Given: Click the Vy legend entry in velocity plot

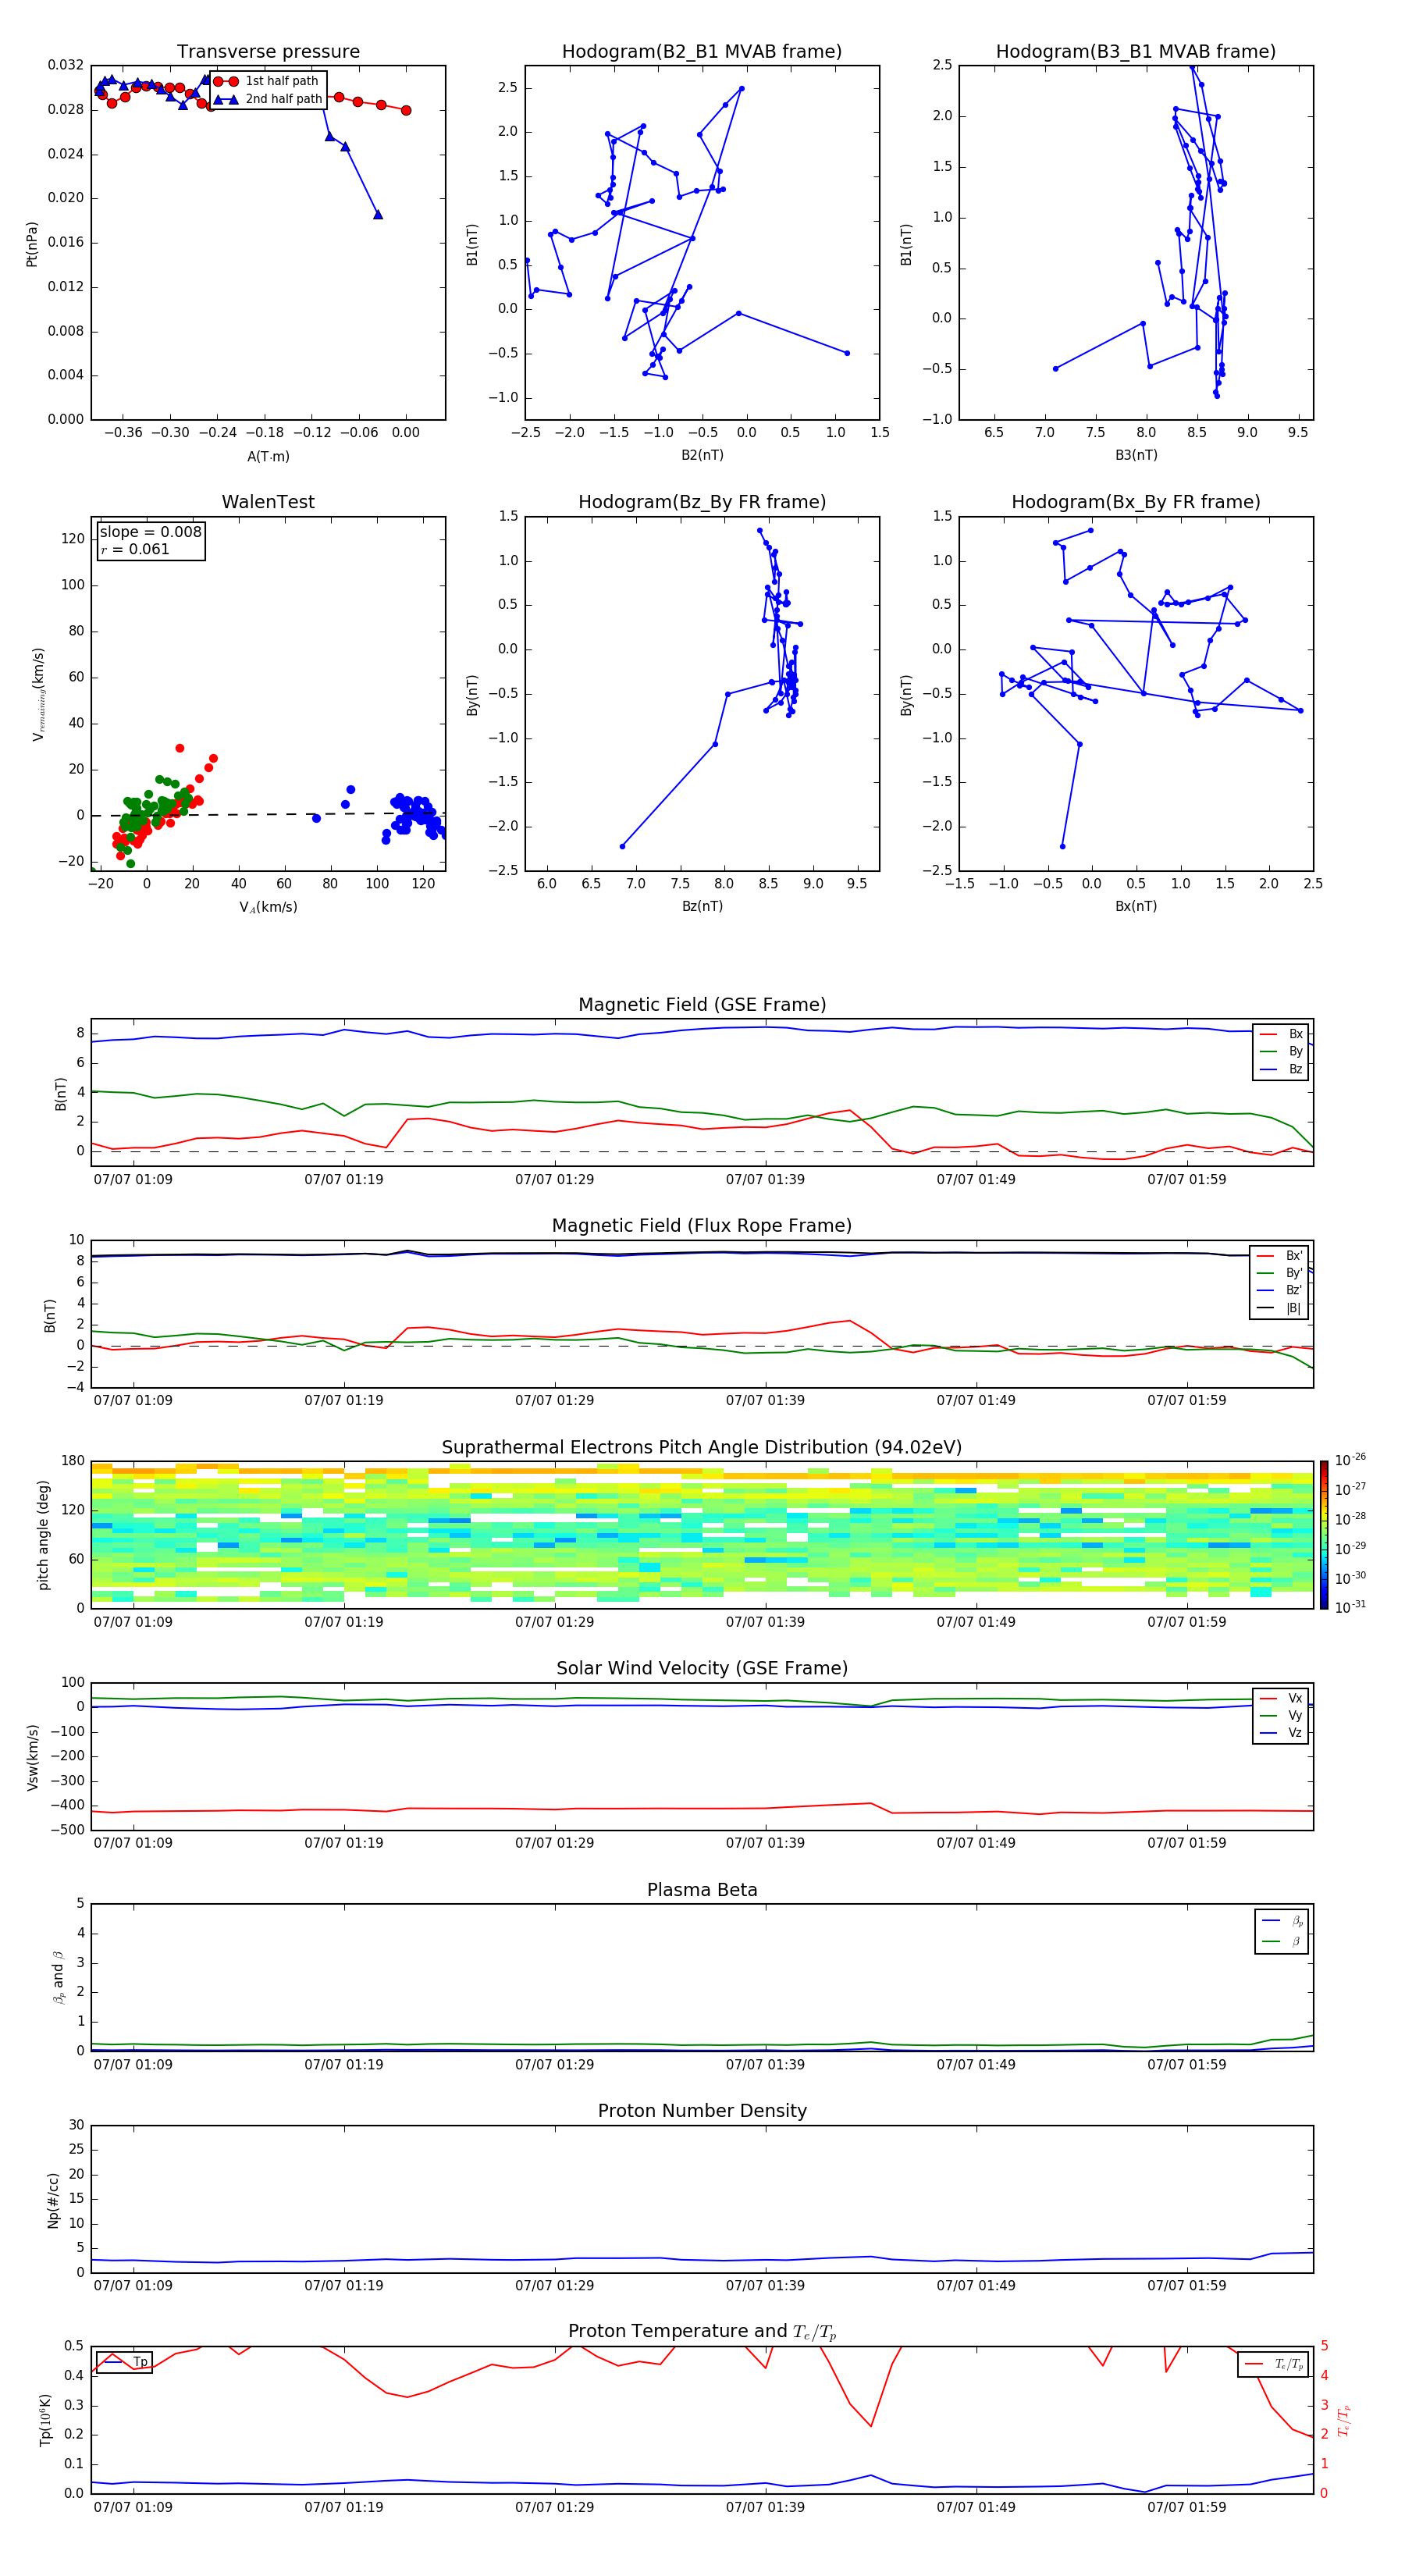Looking at the screenshot, I should pos(1282,1716).
